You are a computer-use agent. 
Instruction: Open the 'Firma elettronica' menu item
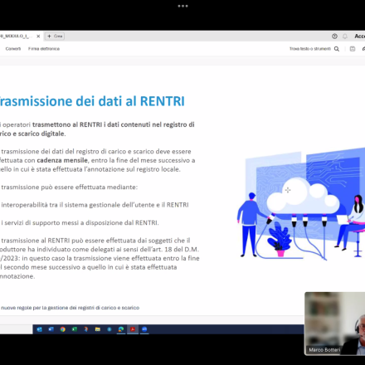click(x=44, y=49)
